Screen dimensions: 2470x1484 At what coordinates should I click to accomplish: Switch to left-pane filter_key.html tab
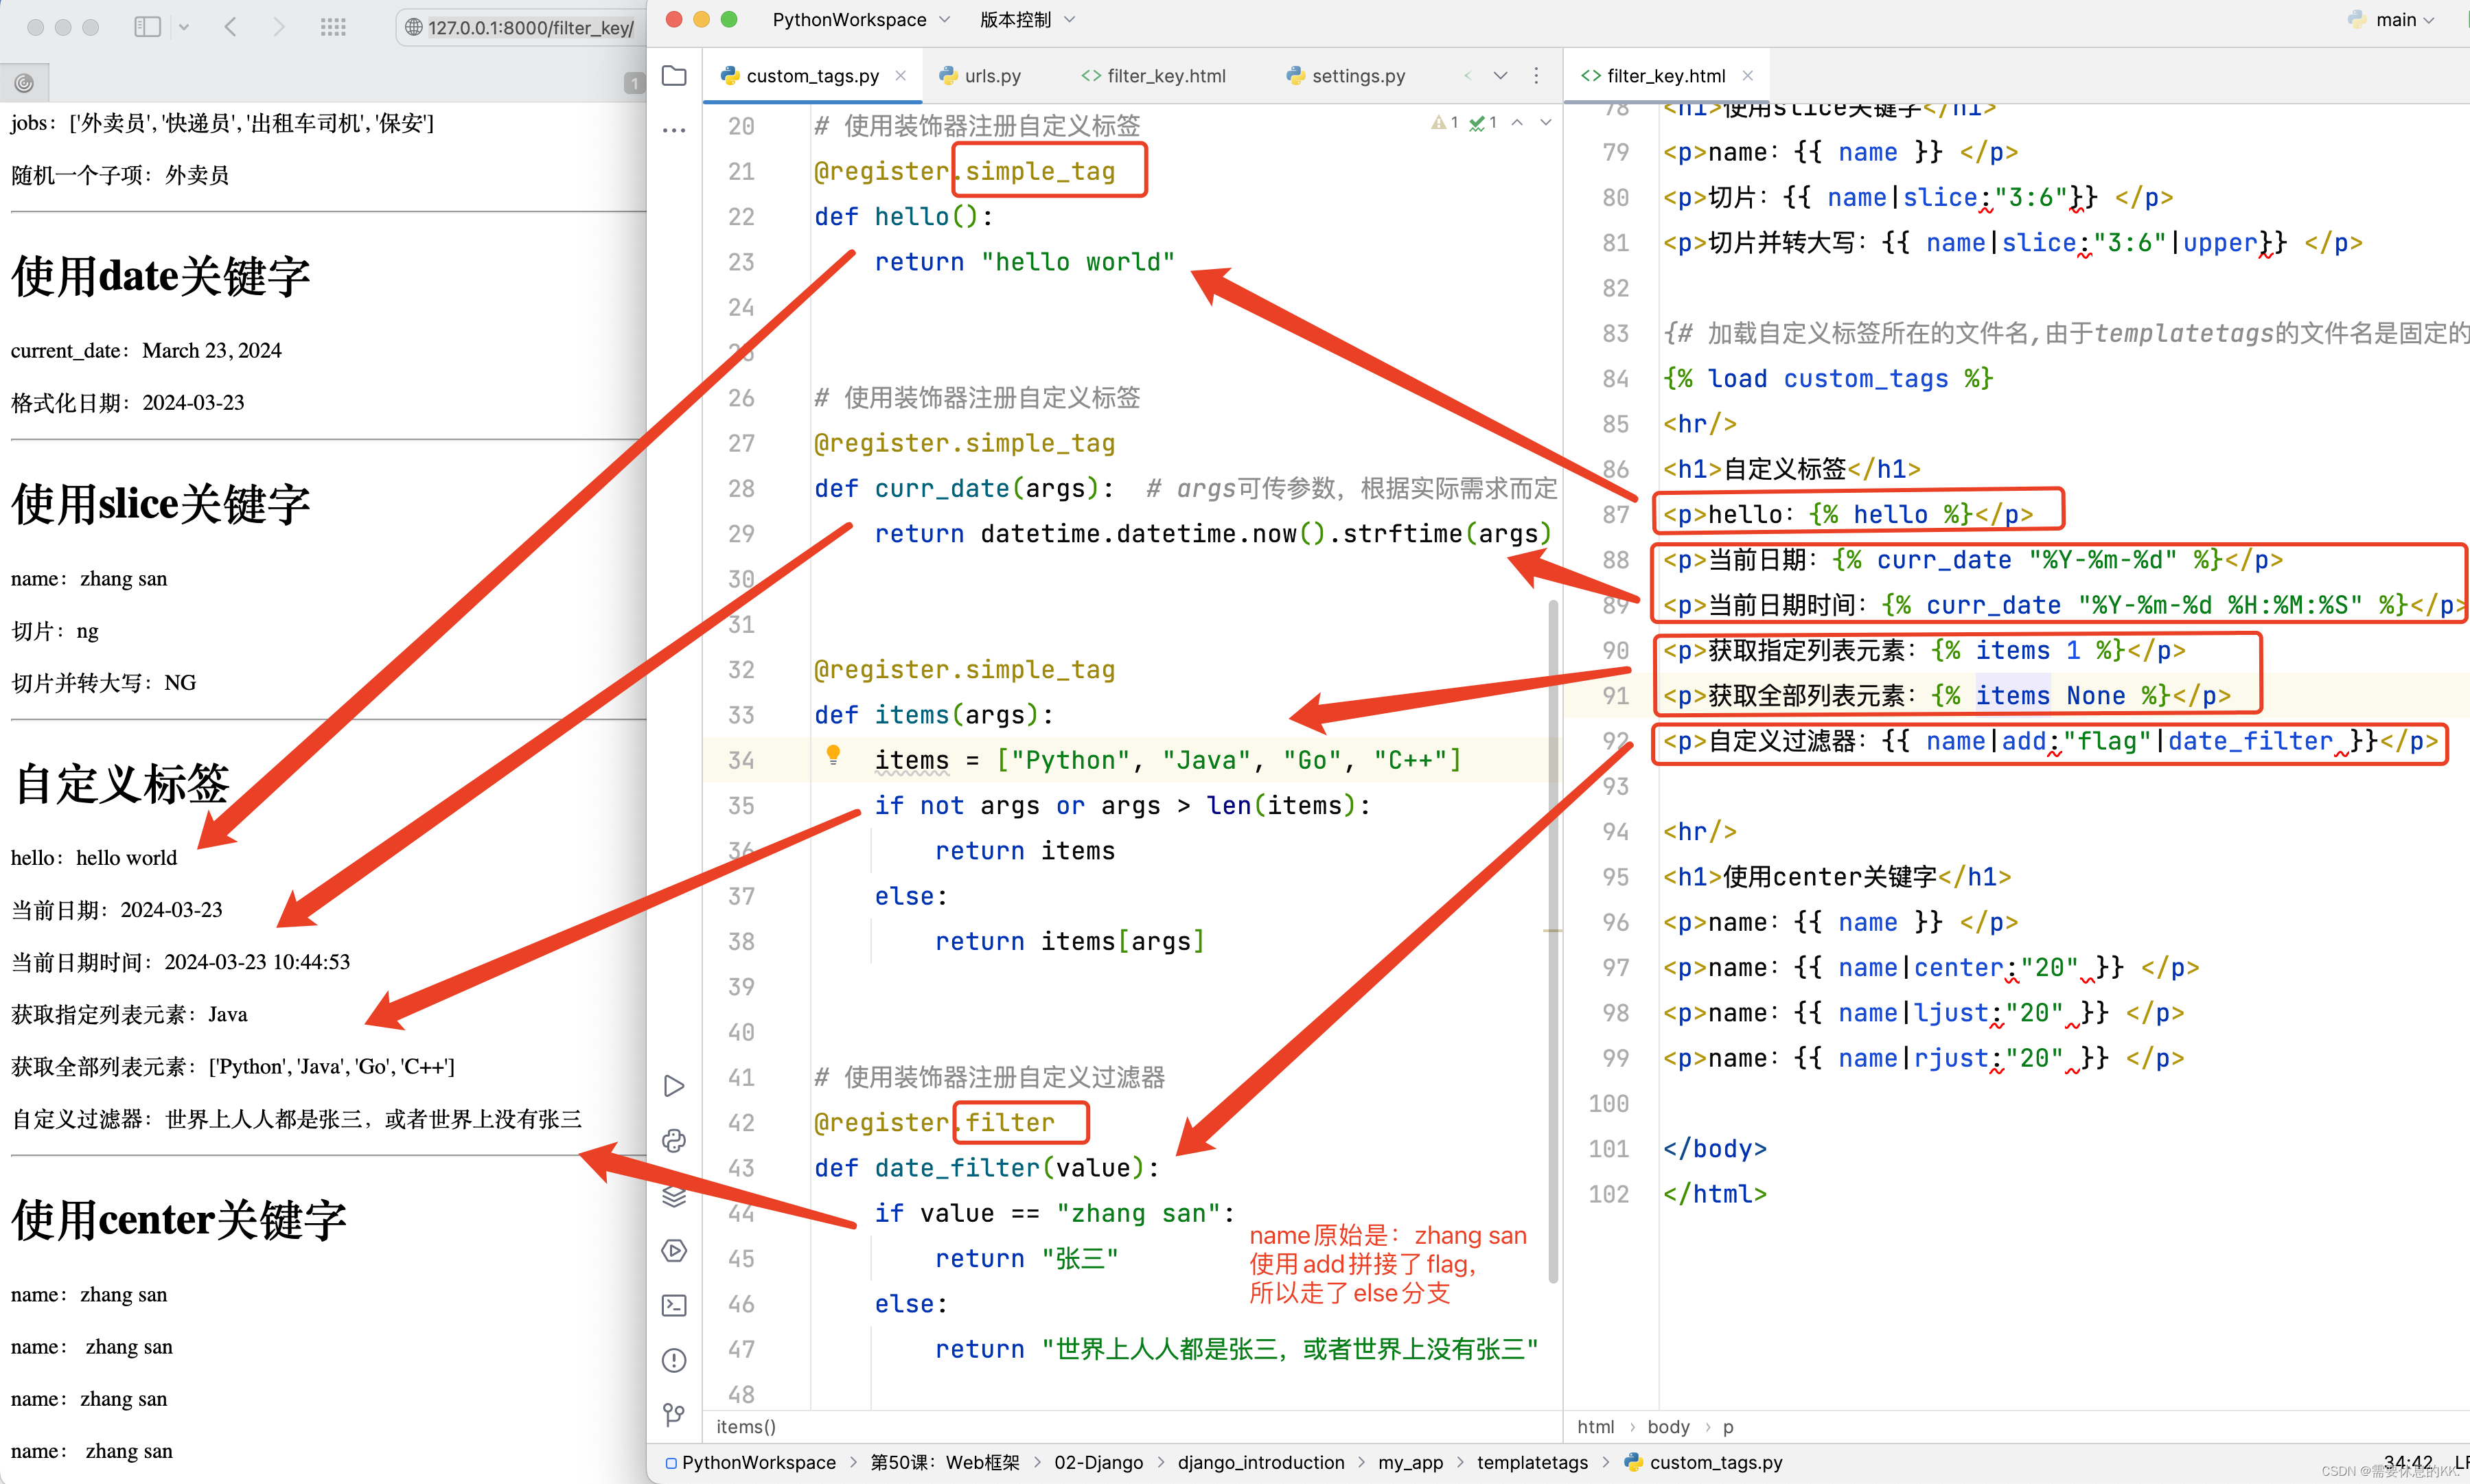[1153, 76]
